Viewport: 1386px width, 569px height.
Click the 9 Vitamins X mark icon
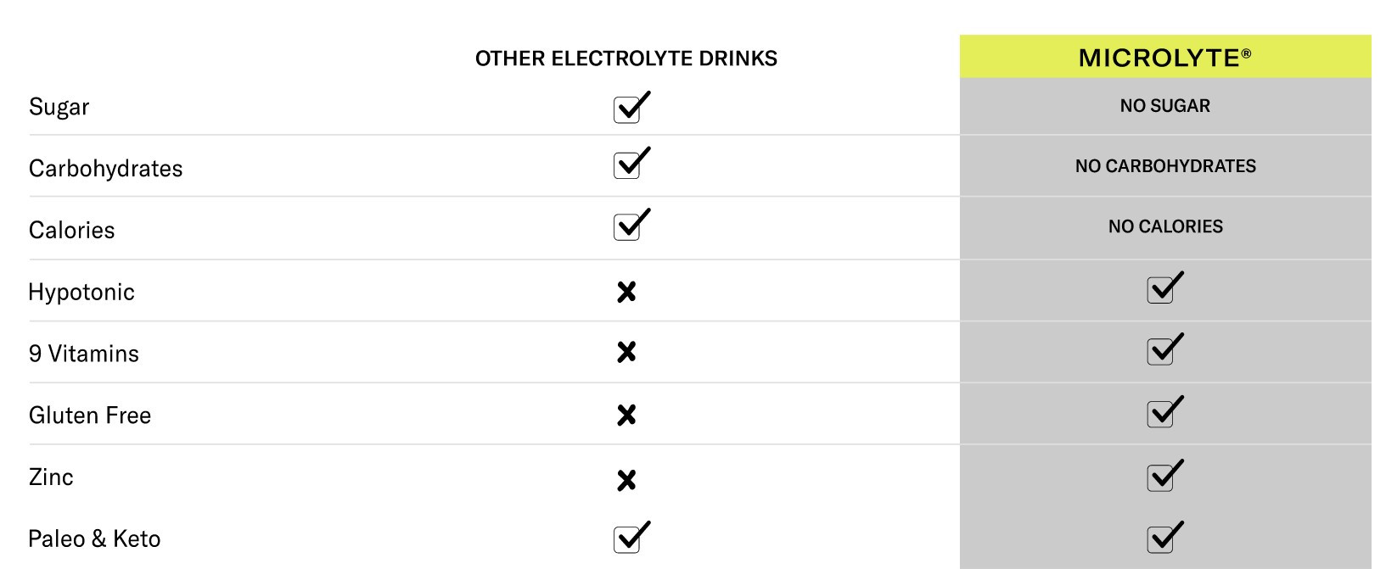coord(626,352)
